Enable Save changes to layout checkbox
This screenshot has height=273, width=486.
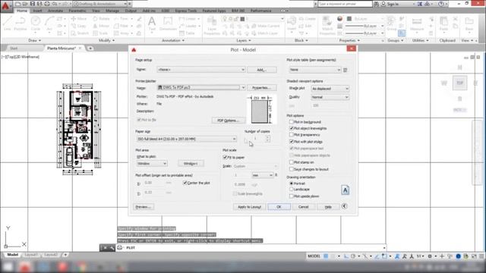292,169
